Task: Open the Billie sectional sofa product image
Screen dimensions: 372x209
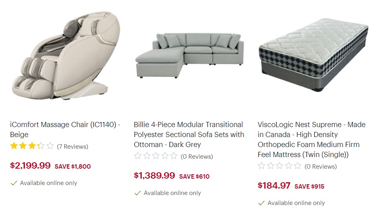Action: (x=189, y=56)
